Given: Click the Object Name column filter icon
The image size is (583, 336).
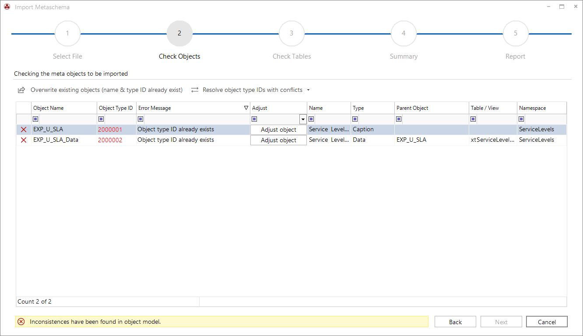Looking at the screenshot, I should (x=35, y=119).
